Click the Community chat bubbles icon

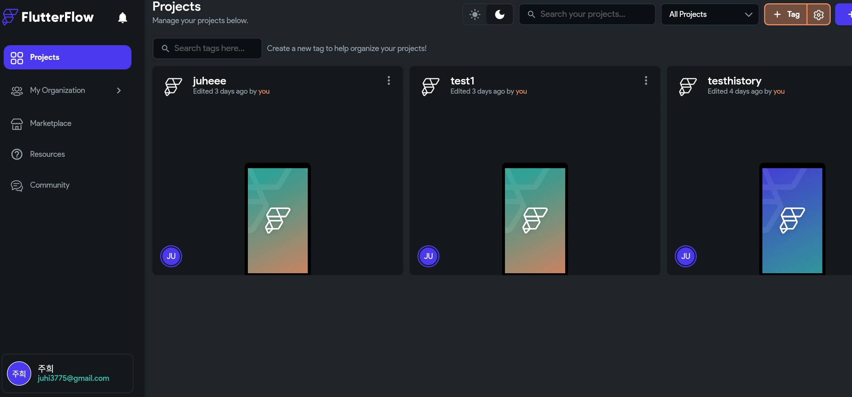(x=17, y=186)
